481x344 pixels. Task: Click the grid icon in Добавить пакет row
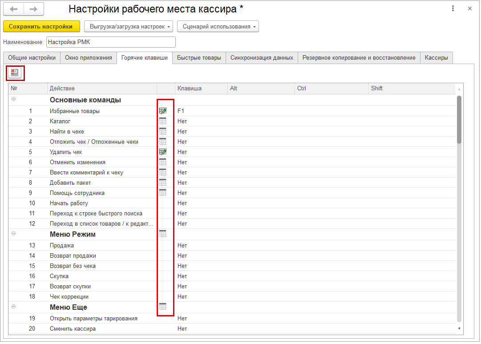pyautogui.click(x=163, y=182)
